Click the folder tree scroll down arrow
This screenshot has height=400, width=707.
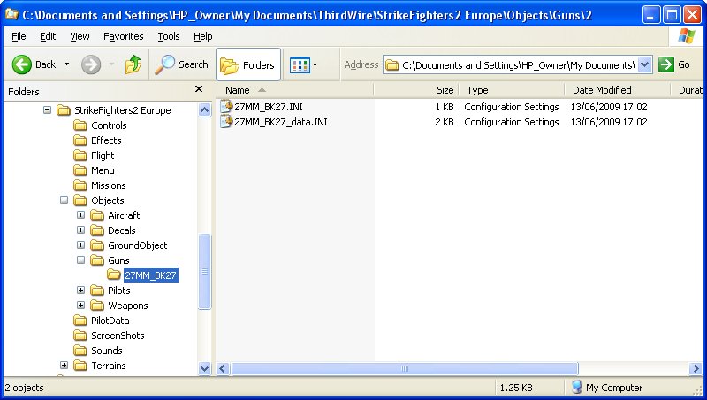205,368
